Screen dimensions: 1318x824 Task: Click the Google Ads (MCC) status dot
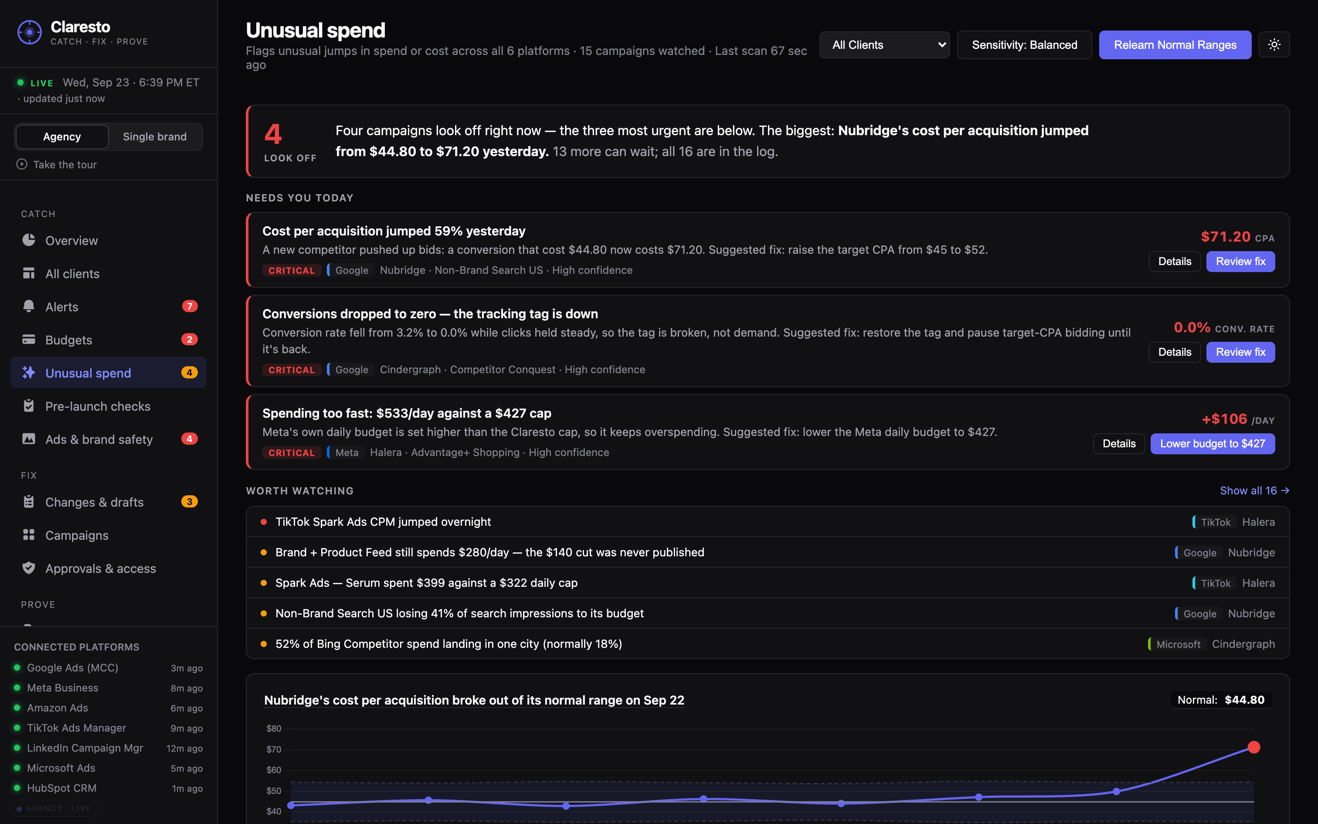pos(17,667)
